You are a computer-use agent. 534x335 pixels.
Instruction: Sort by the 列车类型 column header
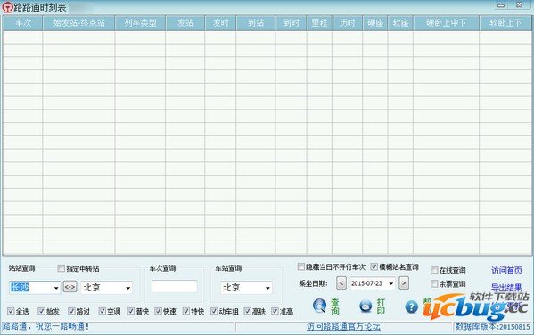[140, 23]
